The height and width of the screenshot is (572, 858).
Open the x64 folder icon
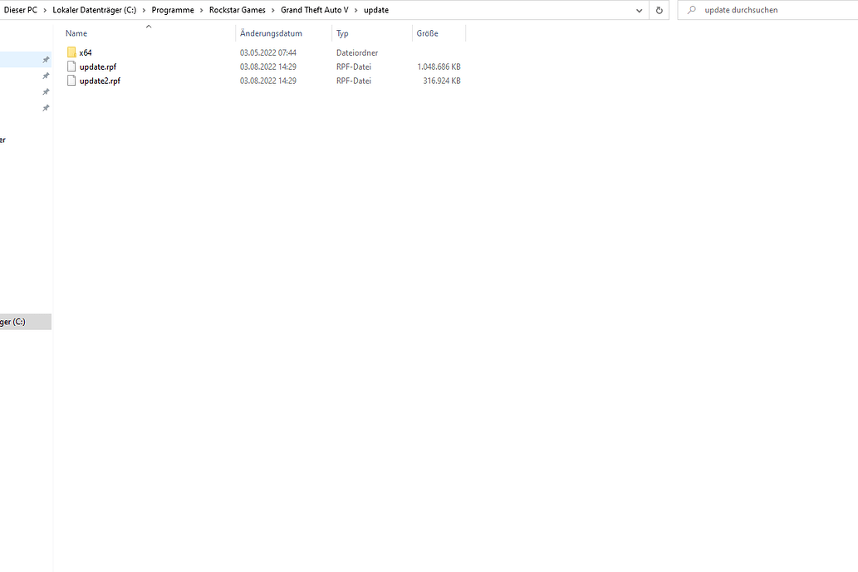click(x=71, y=52)
